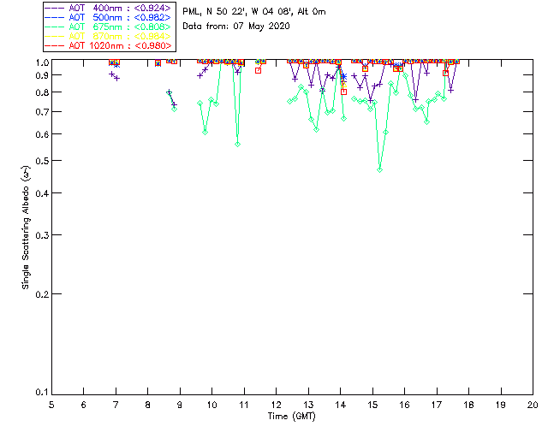
Task: Click the Single Scattering Albedo axis label
Action: (x=26, y=227)
